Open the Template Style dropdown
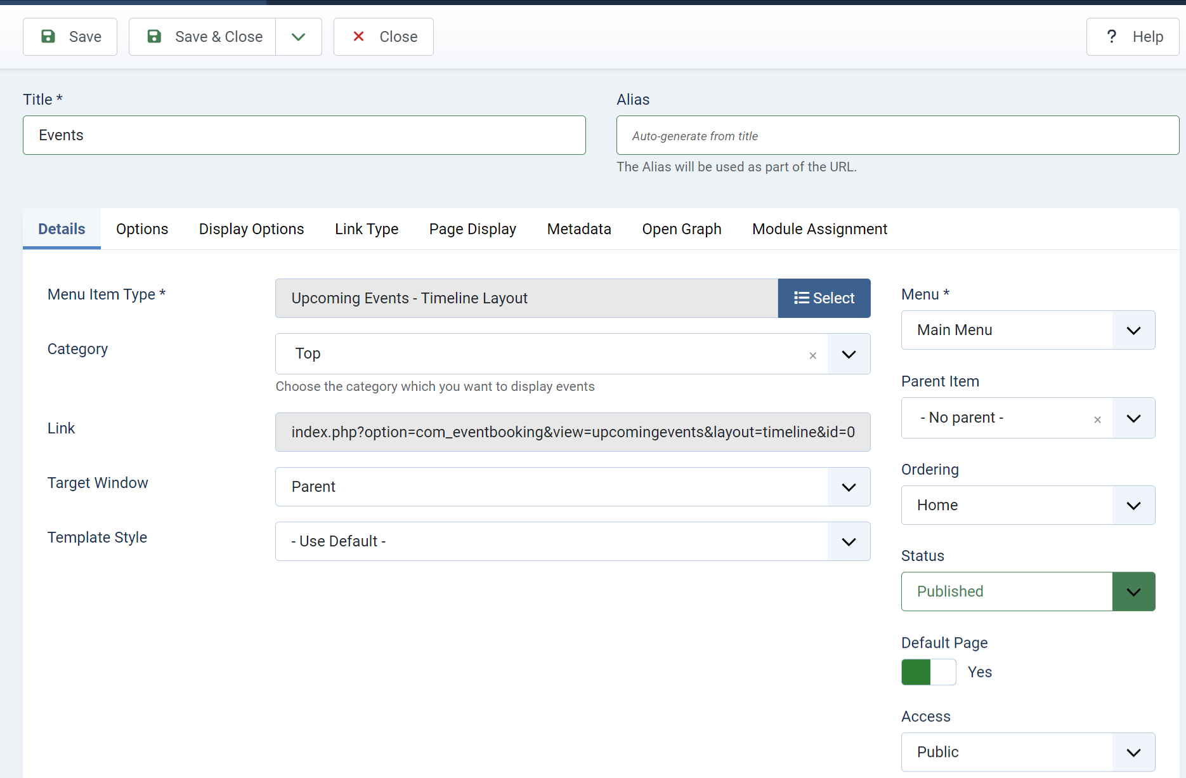 pos(573,541)
